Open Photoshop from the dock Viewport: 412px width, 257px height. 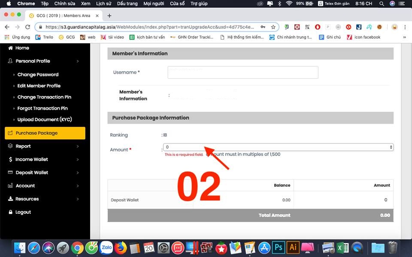(x=279, y=248)
